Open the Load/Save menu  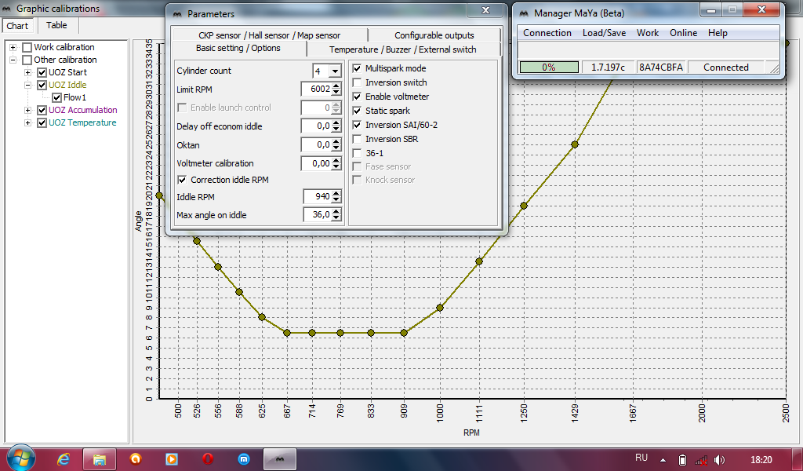point(604,33)
